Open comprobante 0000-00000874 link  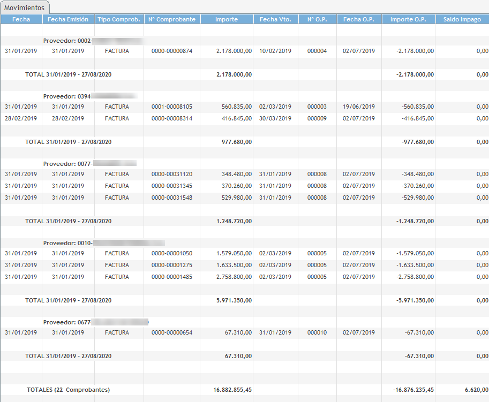click(171, 51)
